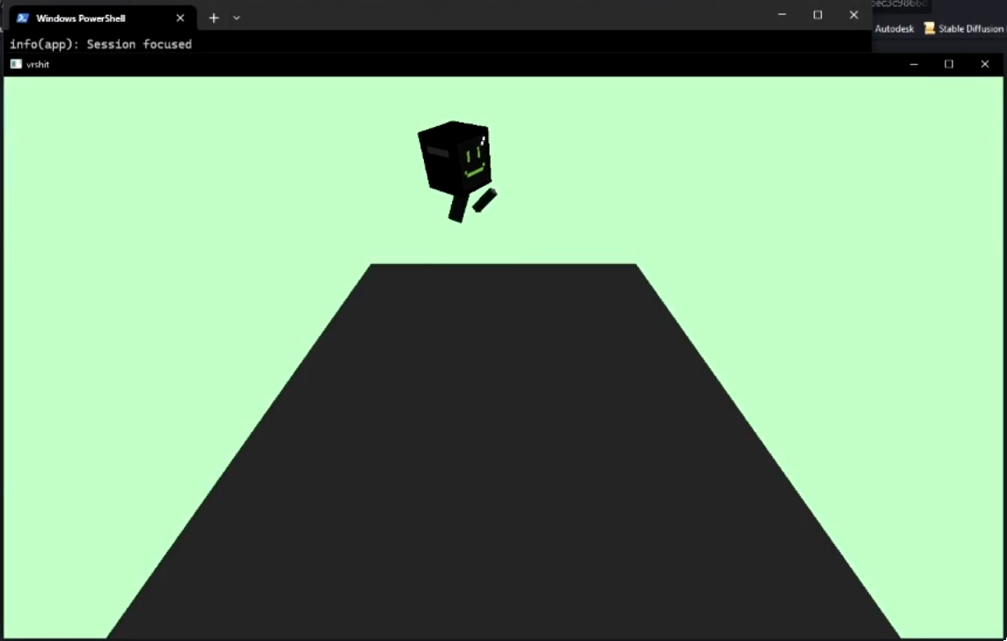Select the floating cube-headed character
This screenshot has height=641, width=1007.
coord(454,163)
